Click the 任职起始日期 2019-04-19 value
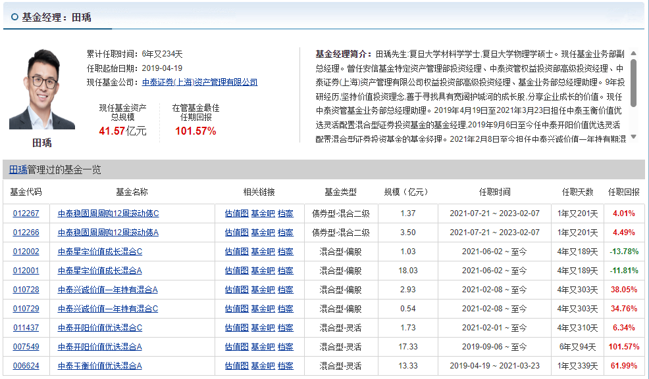The width and height of the screenshot is (649, 379). pos(162,68)
